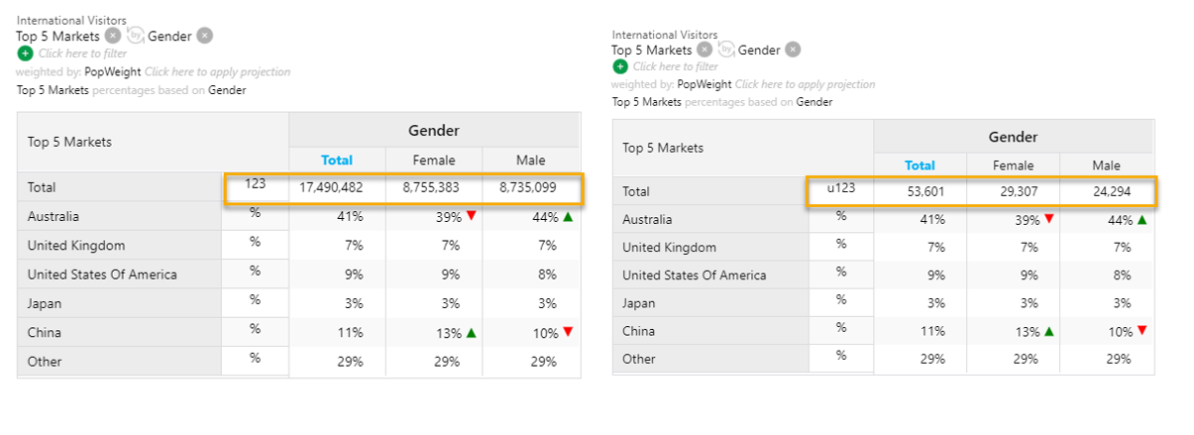
Task: Select Total column header in right table
Action: [x=921, y=165]
